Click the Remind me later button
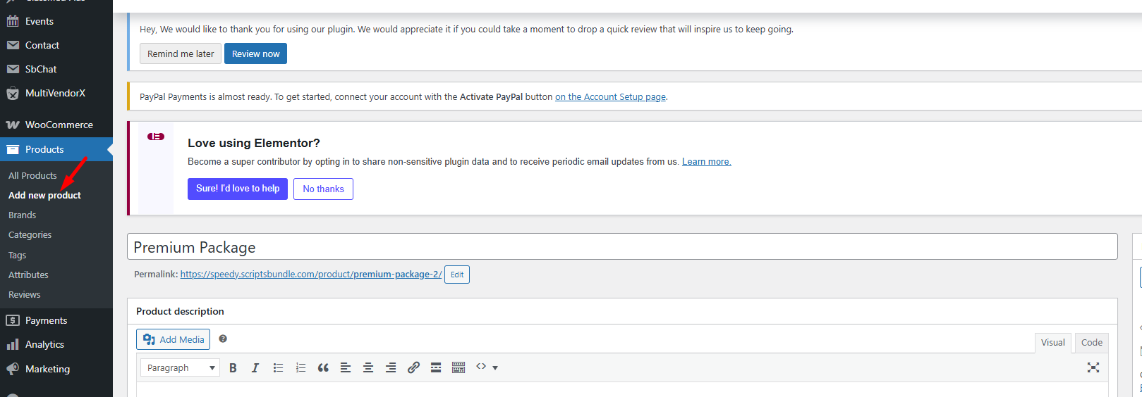The width and height of the screenshot is (1142, 397). 181,53
